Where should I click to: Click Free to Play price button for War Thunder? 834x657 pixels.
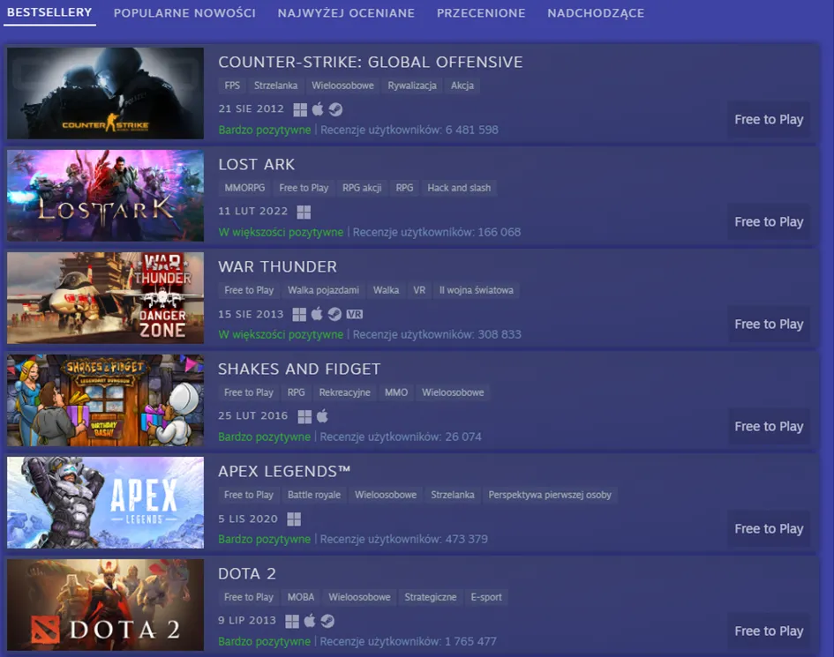769,325
